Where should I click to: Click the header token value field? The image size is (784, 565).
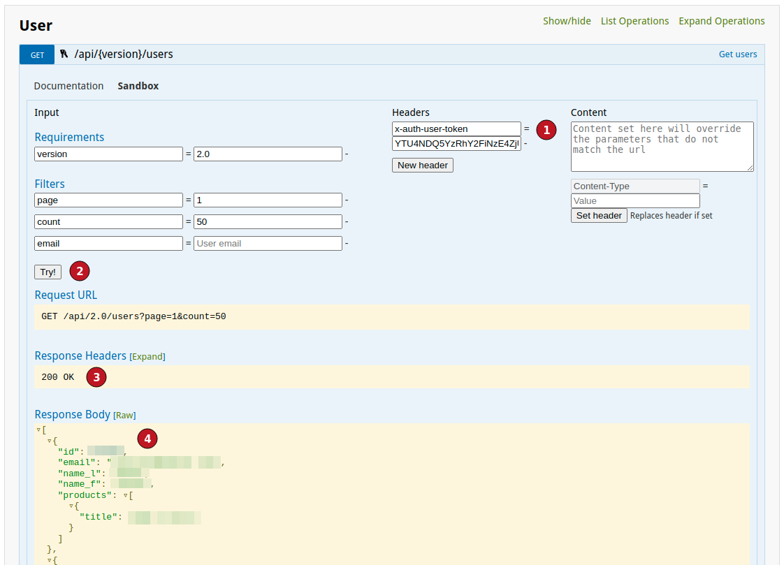point(456,144)
